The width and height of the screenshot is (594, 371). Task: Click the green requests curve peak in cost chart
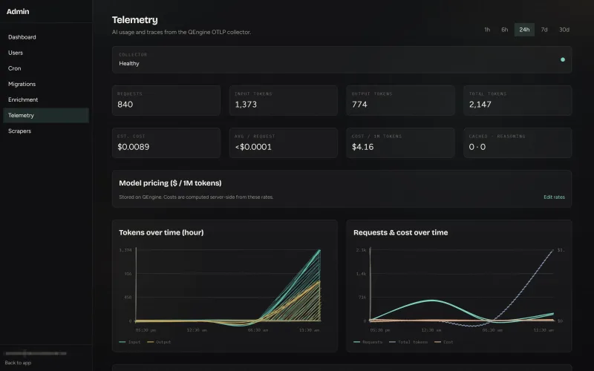pyautogui.click(x=432, y=301)
